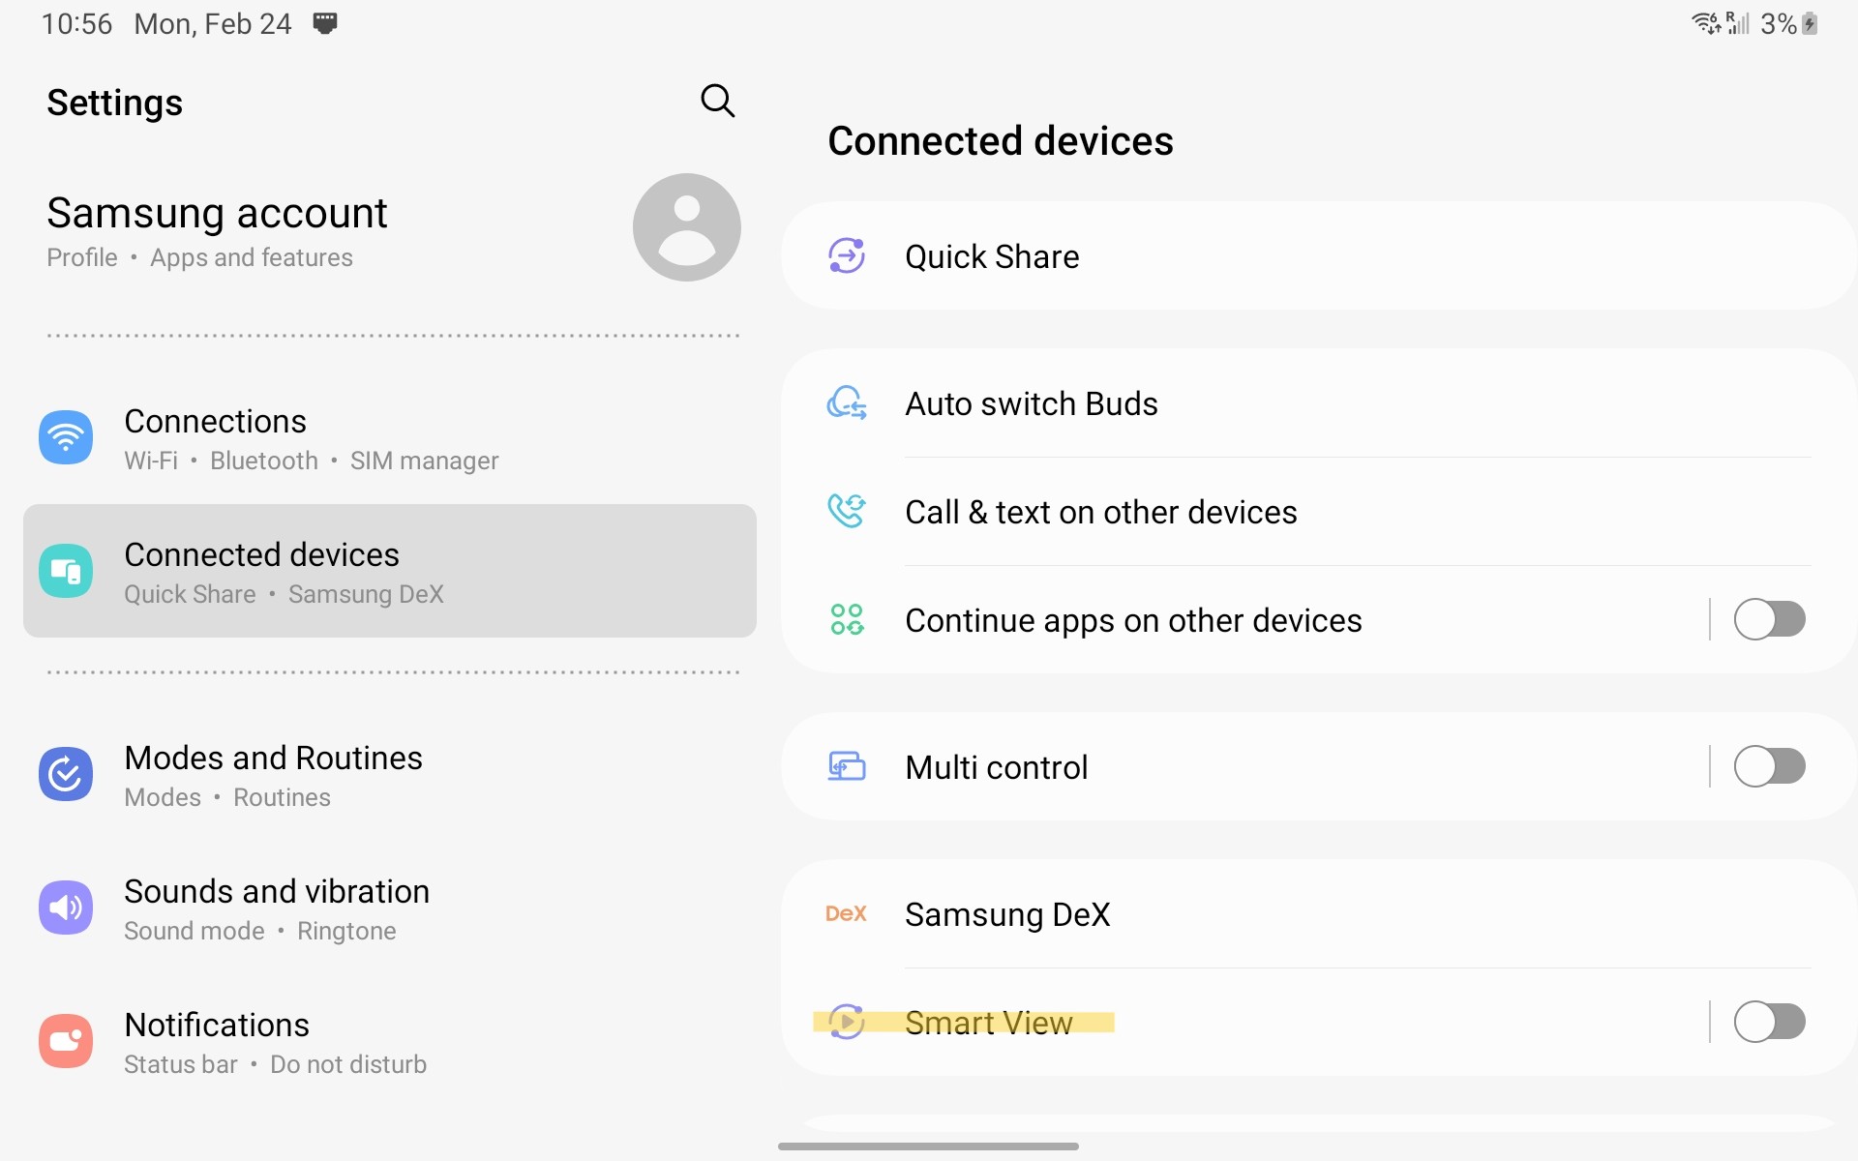
Task: Open the Samsung DeX settings entry
Action: tap(1007, 914)
